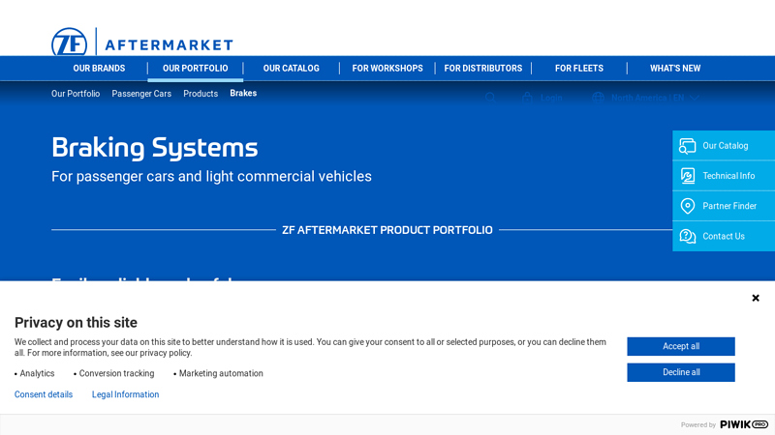Click the Login text link
The image size is (775, 435).
551,98
